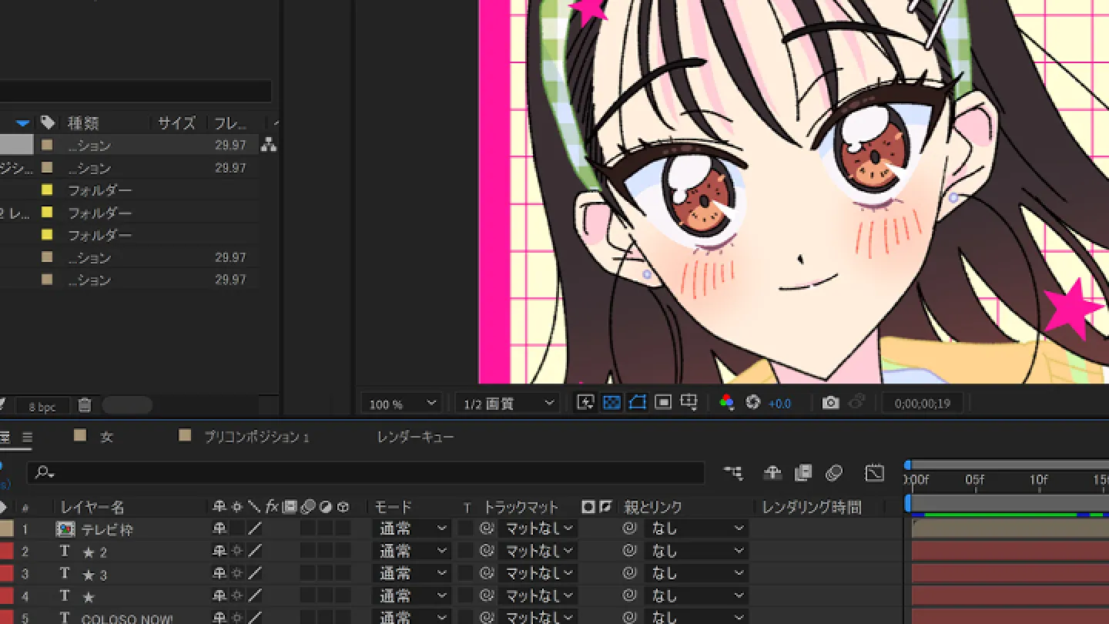This screenshot has height=624, width=1109.
Task: Open the 100 % magnification dropdown
Action: 401,404
